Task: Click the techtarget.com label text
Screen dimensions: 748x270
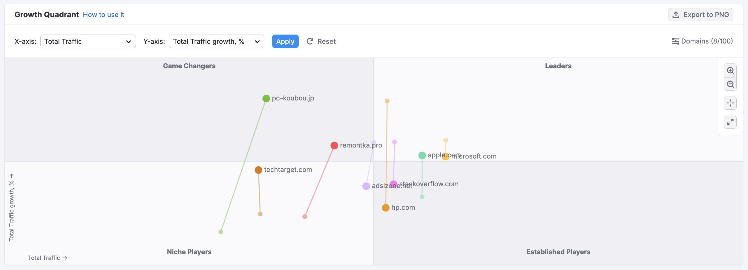Action: (x=288, y=170)
